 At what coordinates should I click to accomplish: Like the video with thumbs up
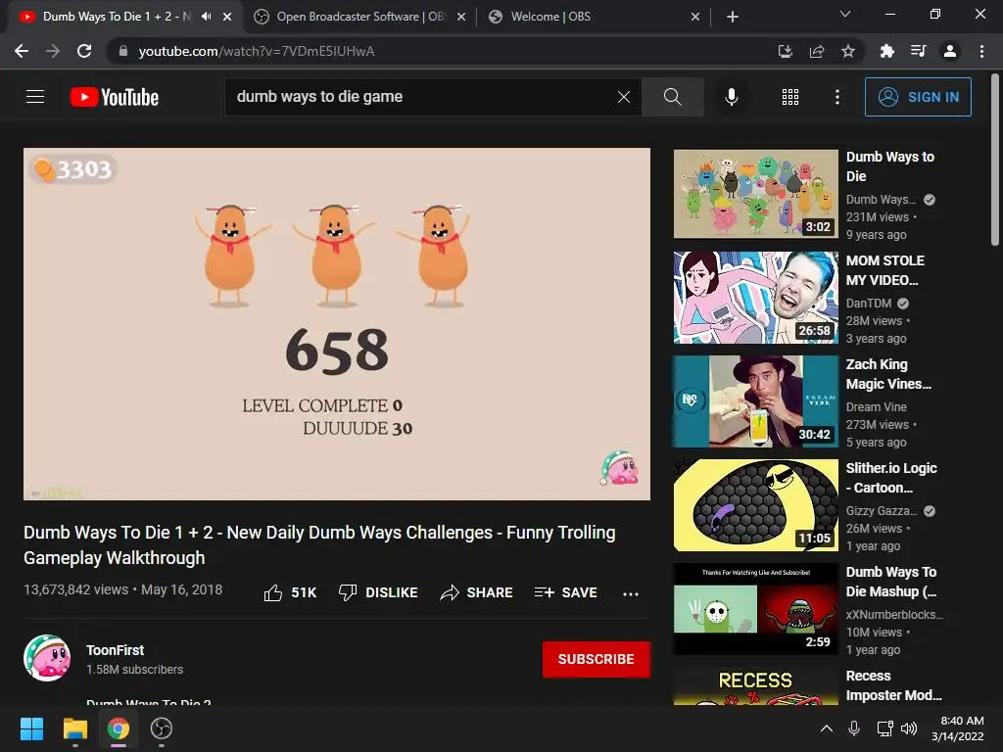pyautogui.click(x=290, y=592)
